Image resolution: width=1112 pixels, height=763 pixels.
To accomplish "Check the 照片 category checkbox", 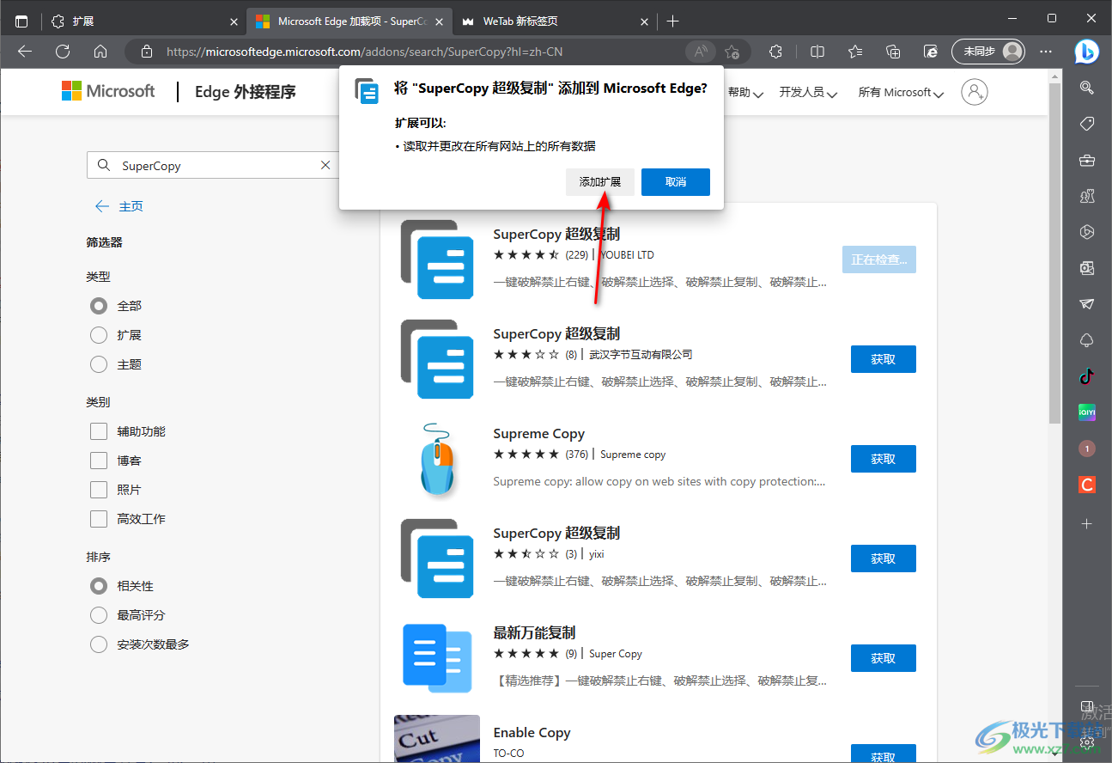I will 99,489.
